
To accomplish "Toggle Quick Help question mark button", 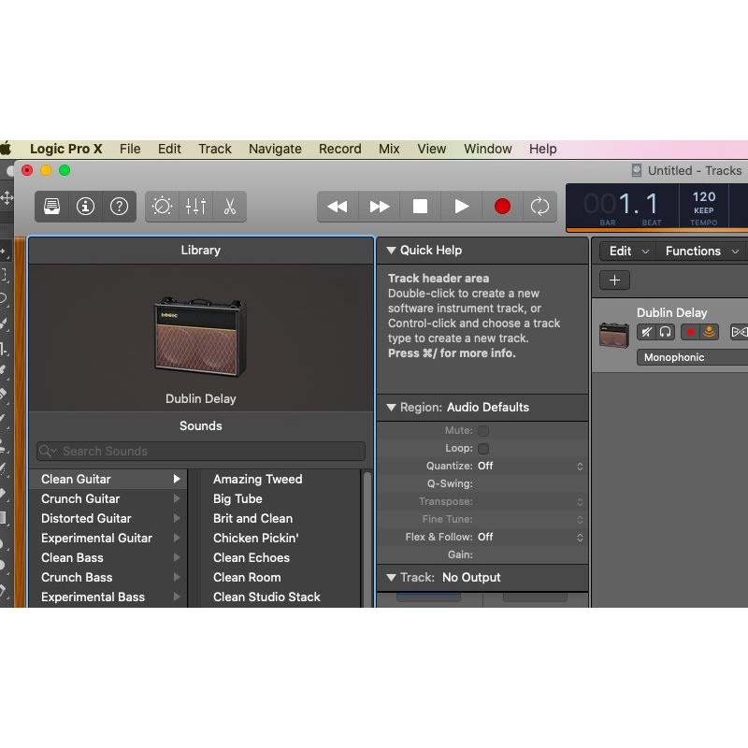I will 119,207.
